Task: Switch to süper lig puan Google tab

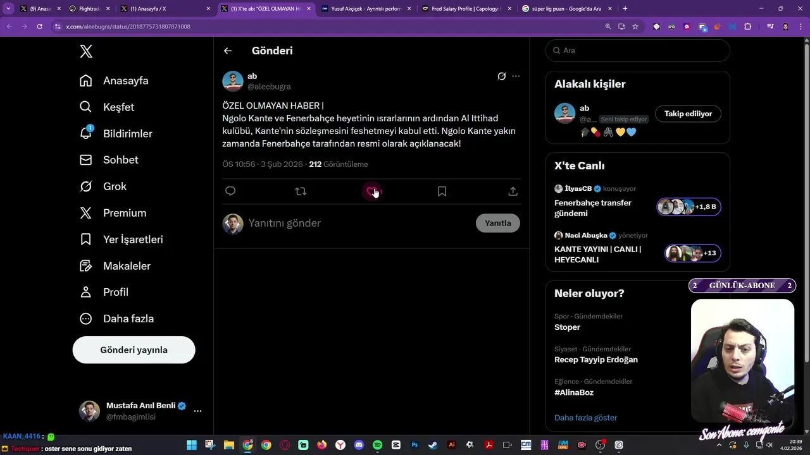Action: point(568,9)
